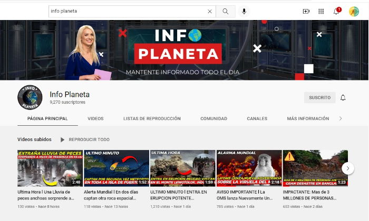The width and height of the screenshot is (369, 221).
Task: Open the 'Alarma mundial' monkeypox video thumbnail
Action: (x=249, y=168)
